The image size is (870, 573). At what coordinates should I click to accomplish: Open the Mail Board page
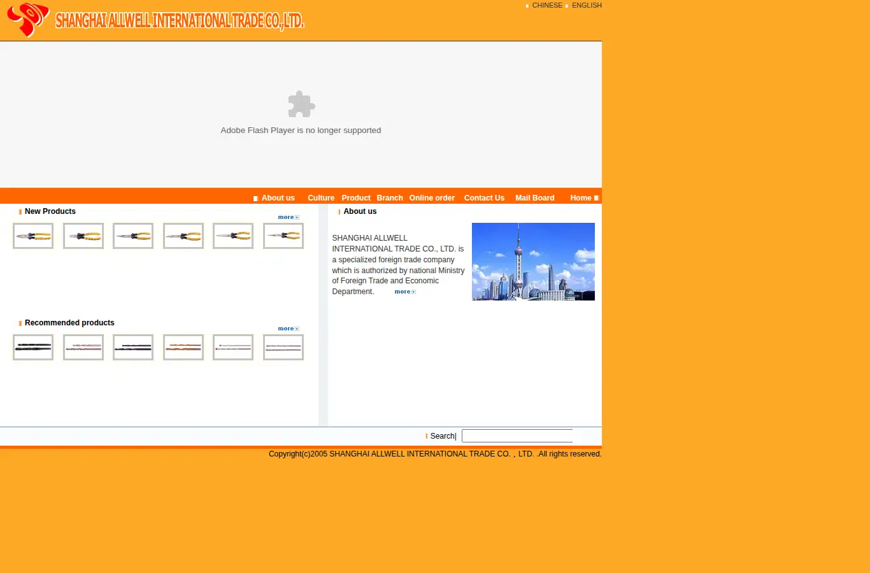[x=535, y=198]
